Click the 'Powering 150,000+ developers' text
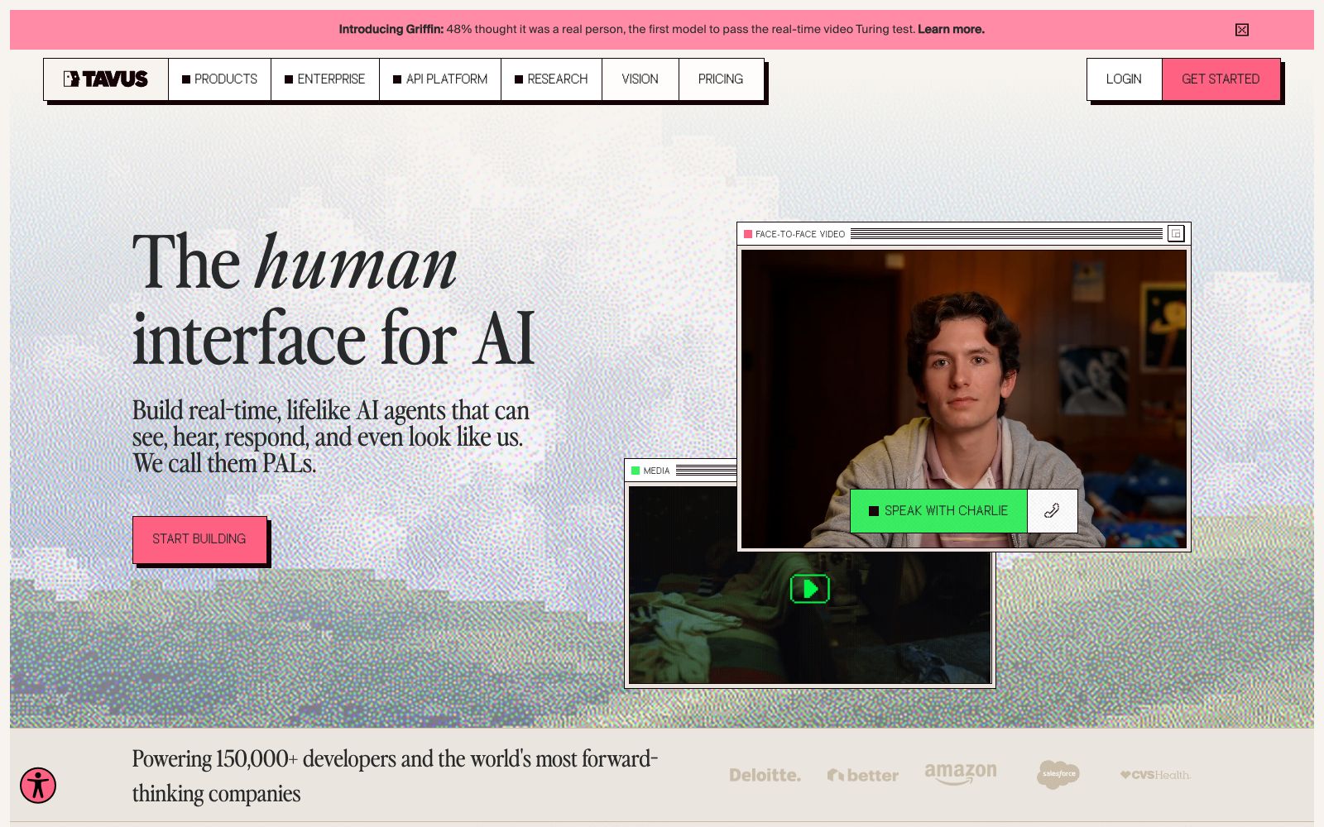Image resolution: width=1324 pixels, height=827 pixels. [395, 776]
